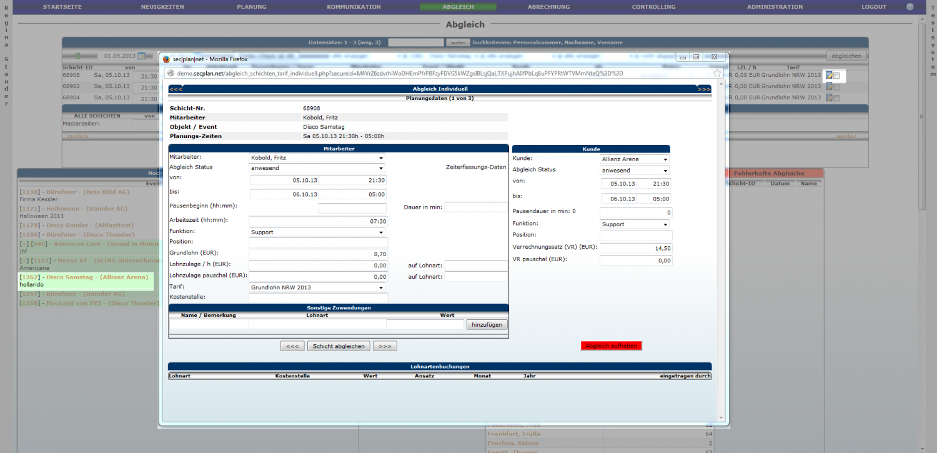Select Helloween (Daimler AG) event entry
The height and width of the screenshot is (453, 937).
click(87, 209)
